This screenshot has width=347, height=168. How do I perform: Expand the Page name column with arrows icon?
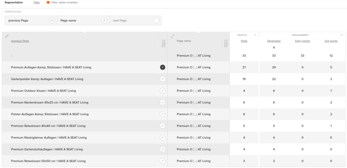pyautogui.click(x=172, y=36)
